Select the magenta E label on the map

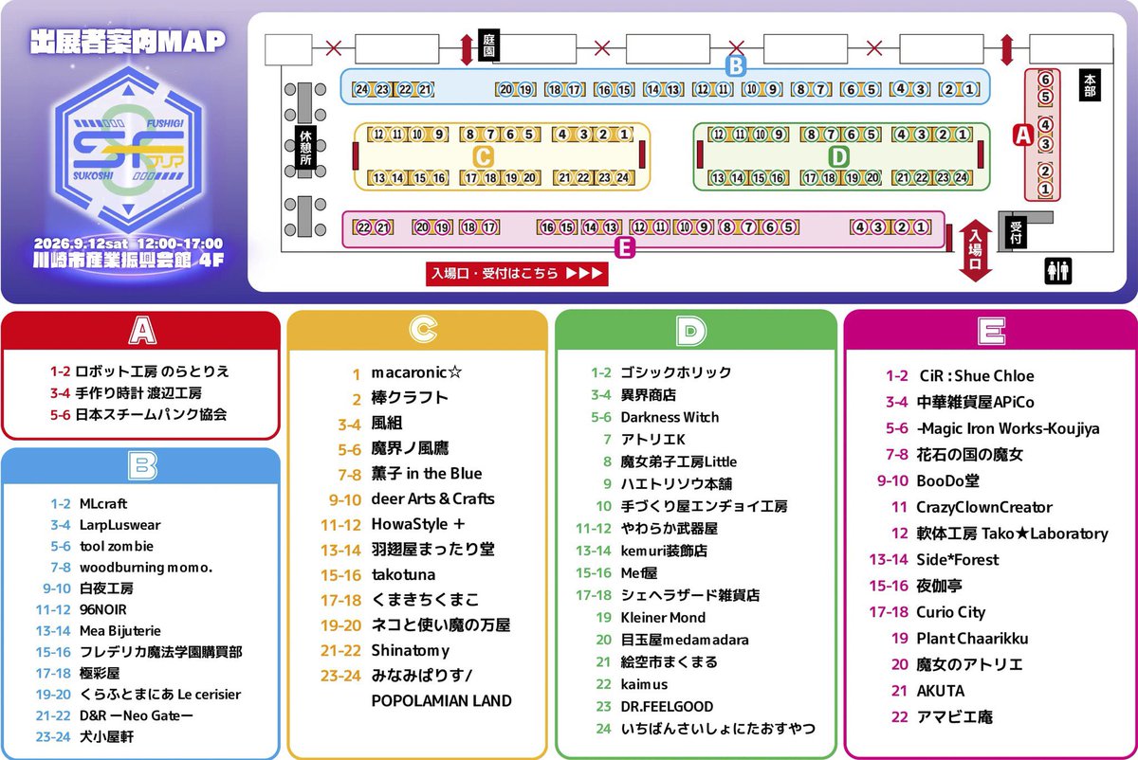(623, 249)
